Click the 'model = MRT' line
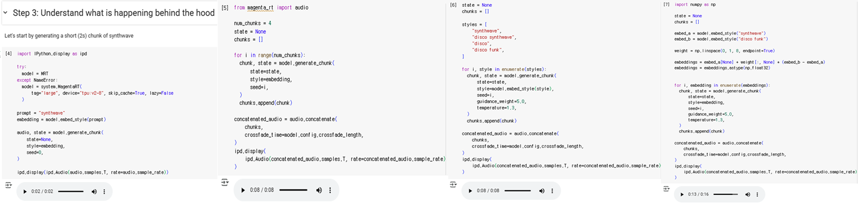Viewport: 858px width, 204px height. click(x=35, y=73)
